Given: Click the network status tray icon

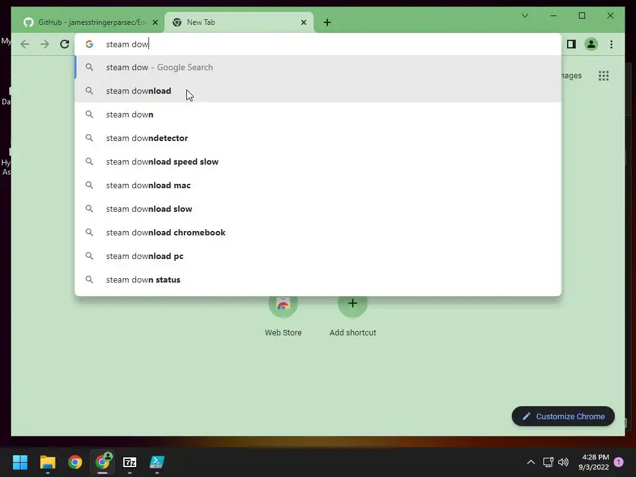Looking at the screenshot, I should pyautogui.click(x=548, y=462).
